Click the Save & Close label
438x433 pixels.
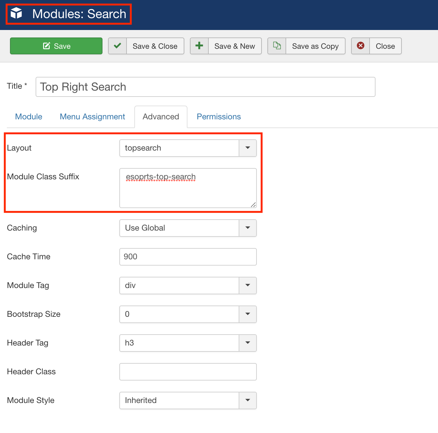pos(155,46)
